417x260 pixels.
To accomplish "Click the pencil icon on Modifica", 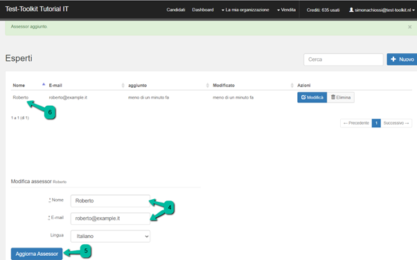I will pos(303,98).
